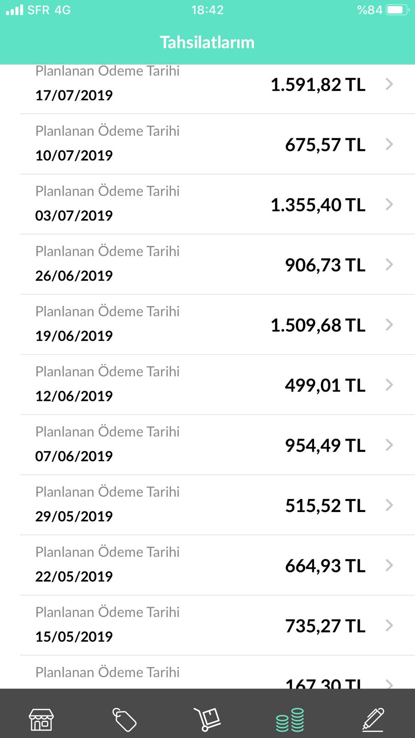Screen dimensions: 415x738
Task: Open the store icon in bottom bar
Action: (41, 720)
